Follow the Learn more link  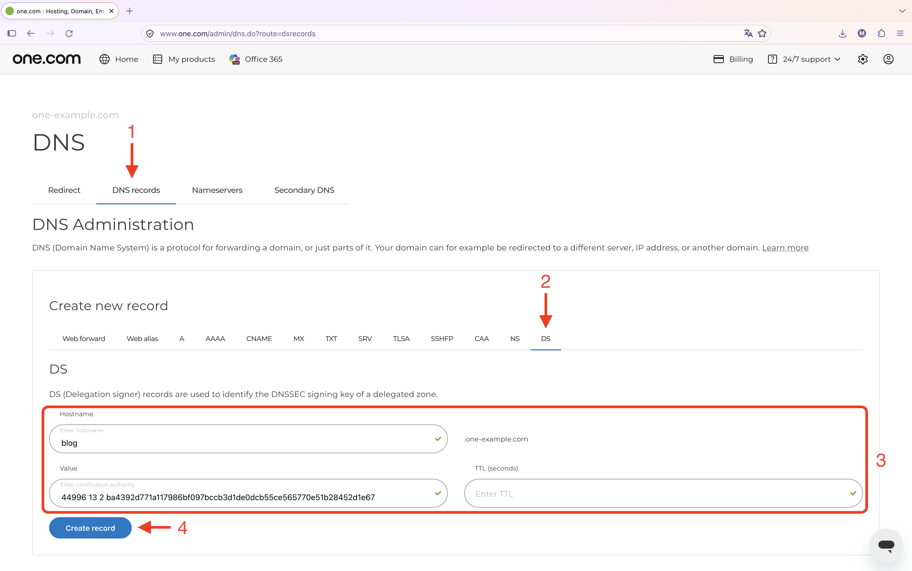pyautogui.click(x=785, y=248)
